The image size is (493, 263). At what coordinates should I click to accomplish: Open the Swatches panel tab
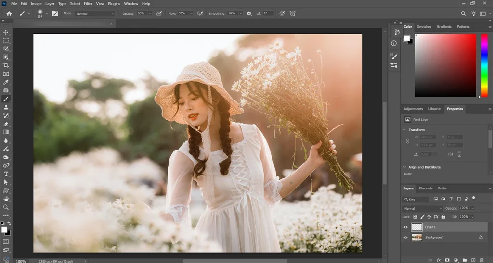click(x=424, y=27)
